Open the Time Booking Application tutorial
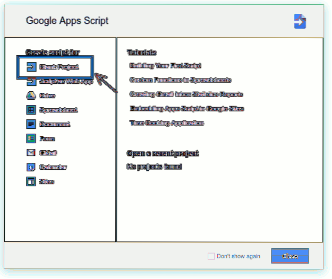The height and width of the screenshot is (279, 332). click(x=166, y=123)
